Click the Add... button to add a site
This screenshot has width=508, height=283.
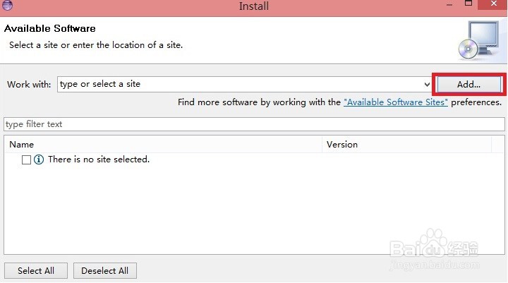pos(468,85)
